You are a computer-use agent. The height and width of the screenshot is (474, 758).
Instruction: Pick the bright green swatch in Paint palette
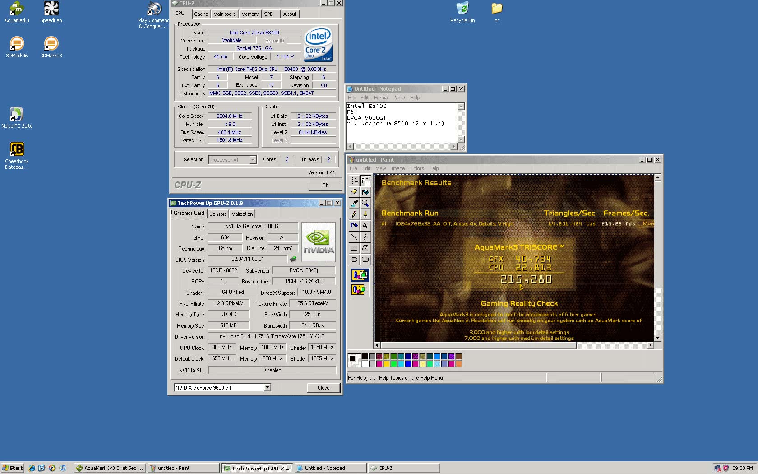tap(393, 363)
